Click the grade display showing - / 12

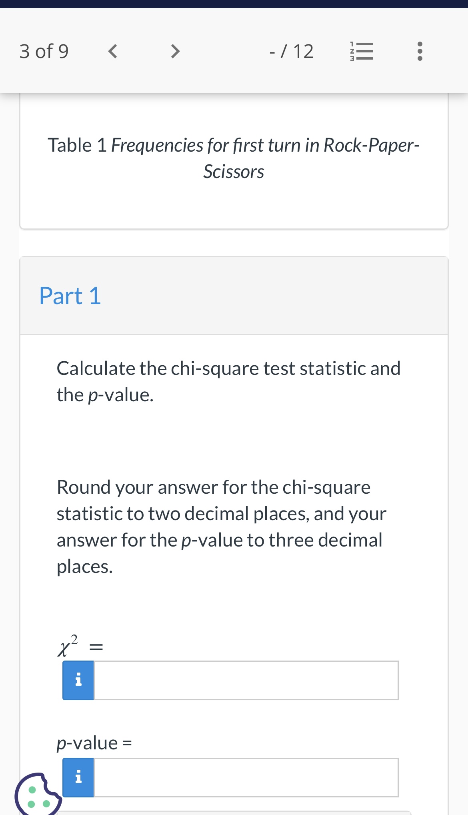point(291,51)
